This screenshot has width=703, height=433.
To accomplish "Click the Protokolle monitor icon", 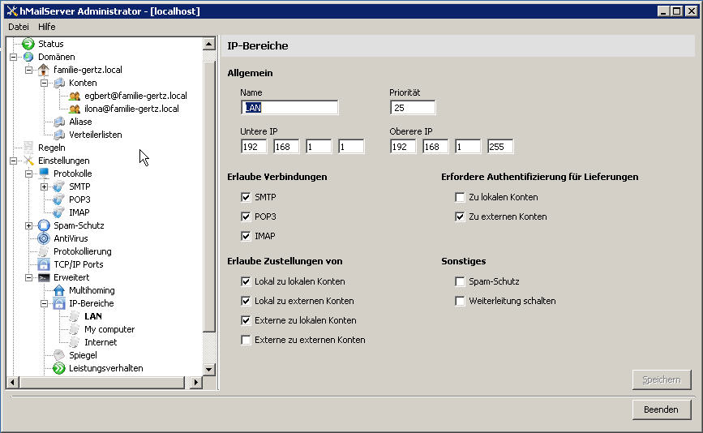I will coord(44,173).
